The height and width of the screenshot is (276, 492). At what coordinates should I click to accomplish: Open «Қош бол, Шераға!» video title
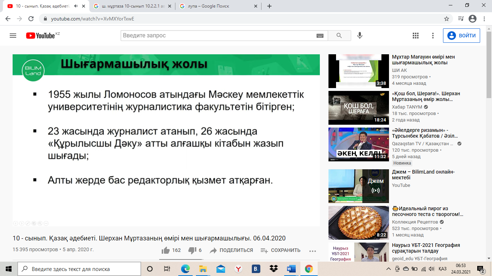[x=426, y=96]
